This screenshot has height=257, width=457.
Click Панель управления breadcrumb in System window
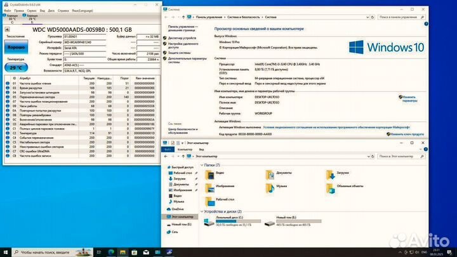pyautogui.click(x=209, y=17)
